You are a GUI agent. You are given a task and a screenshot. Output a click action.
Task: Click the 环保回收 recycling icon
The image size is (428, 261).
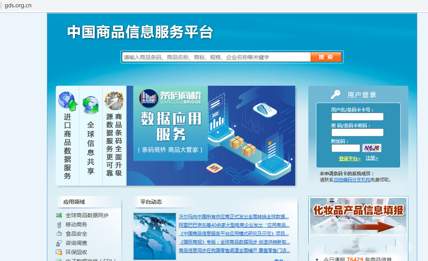click(x=59, y=252)
